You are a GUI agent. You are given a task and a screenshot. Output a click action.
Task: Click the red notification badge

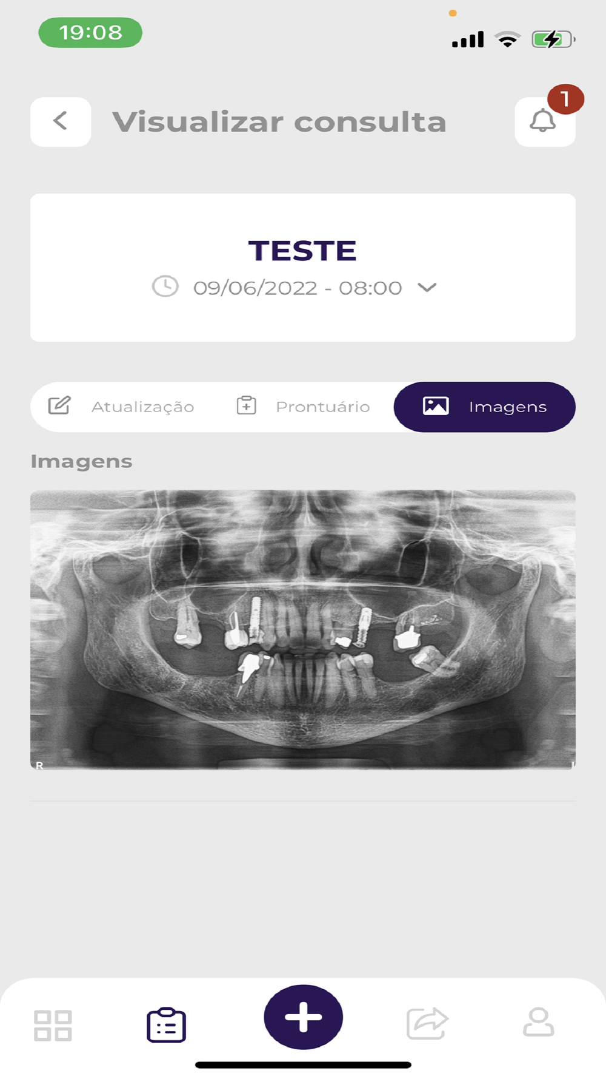click(x=565, y=99)
